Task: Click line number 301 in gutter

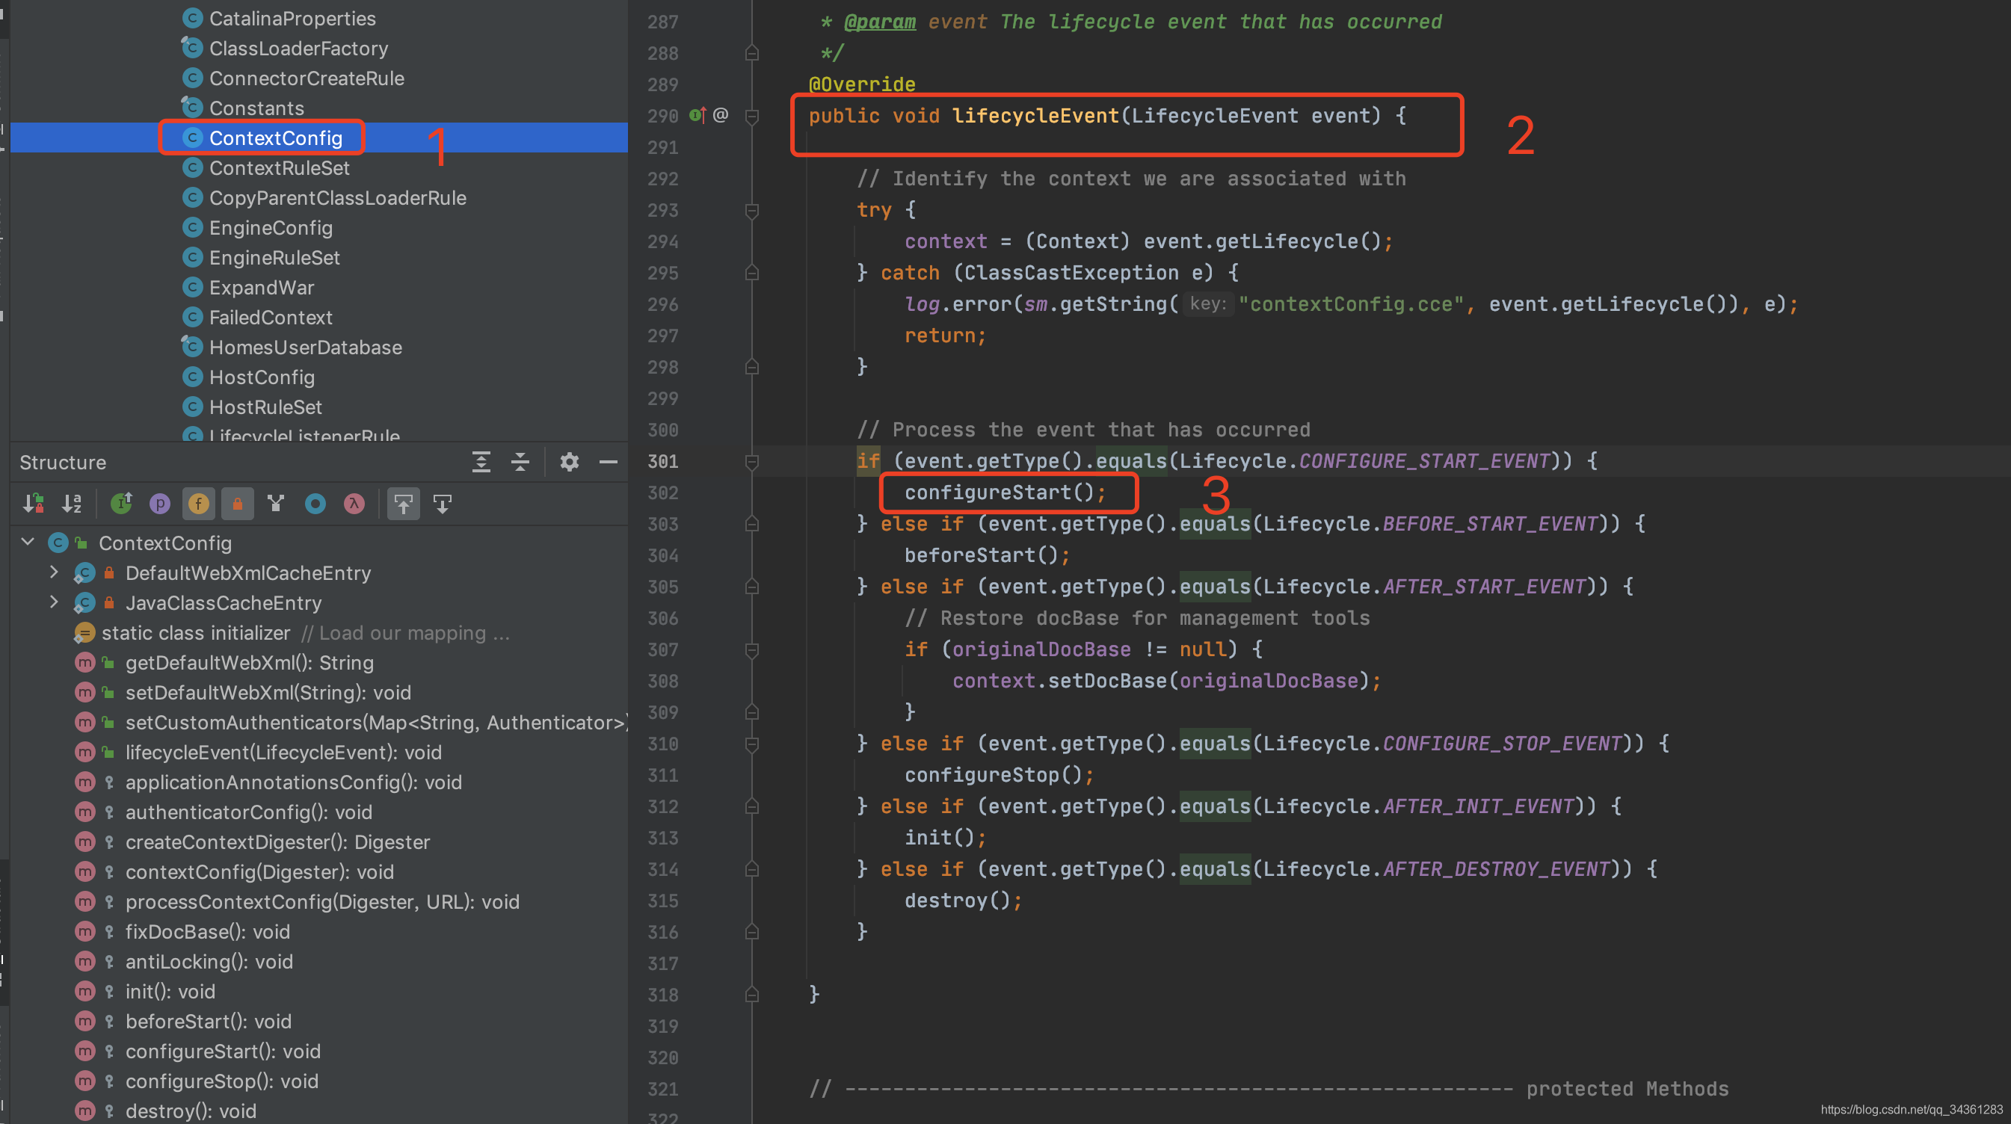Action: coord(663,461)
